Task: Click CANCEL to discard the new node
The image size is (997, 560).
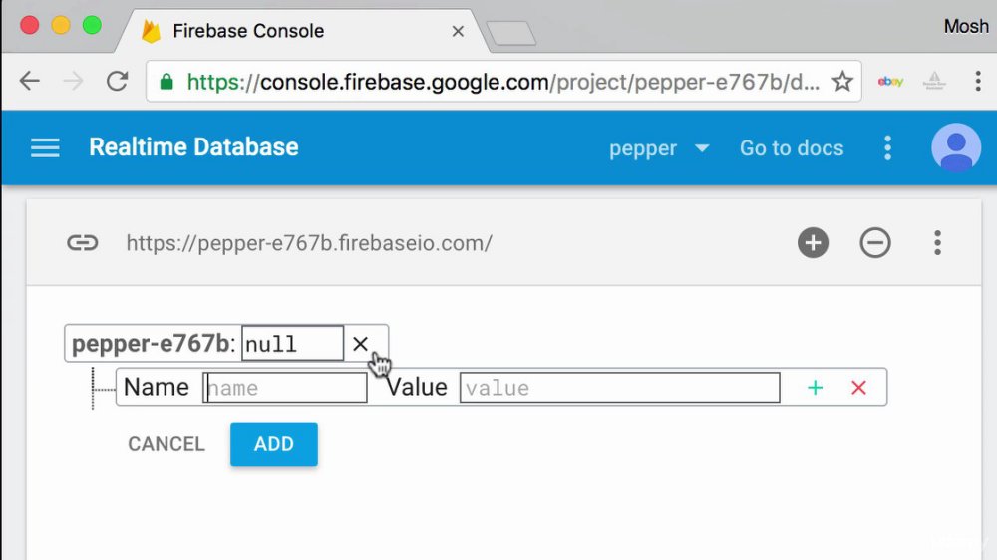Action: click(166, 444)
